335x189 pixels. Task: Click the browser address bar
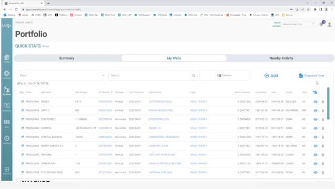(155, 9)
